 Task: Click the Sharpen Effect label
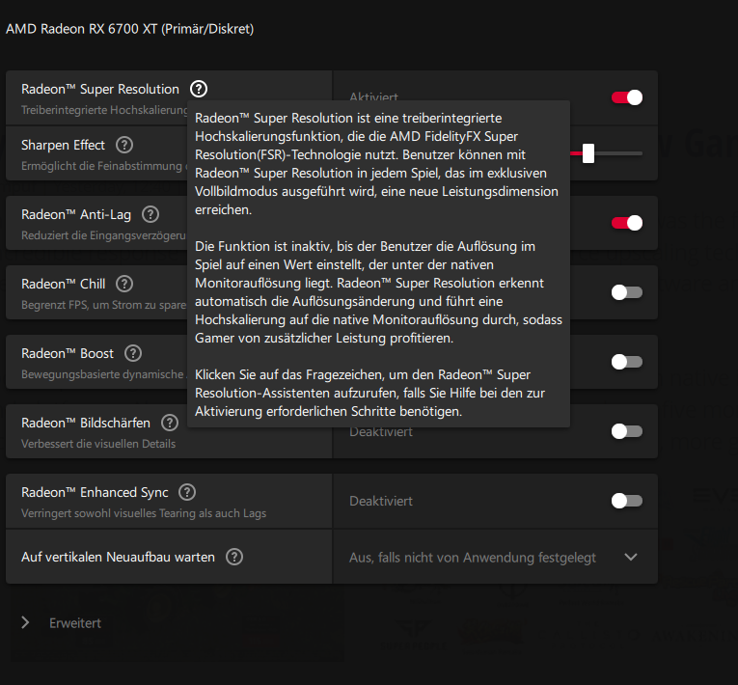[x=63, y=145]
